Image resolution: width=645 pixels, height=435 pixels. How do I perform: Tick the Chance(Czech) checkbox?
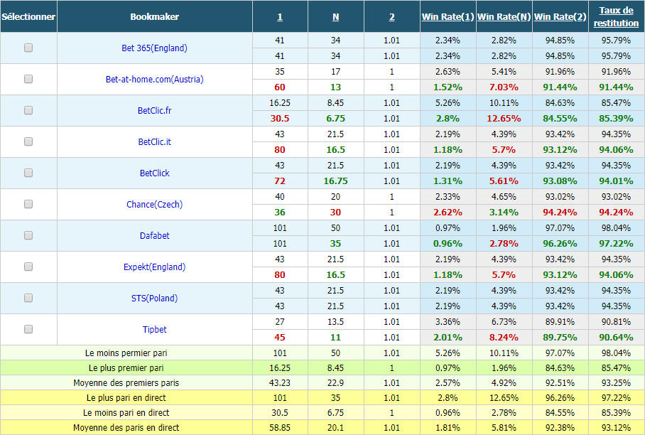[x=28, y=204]
